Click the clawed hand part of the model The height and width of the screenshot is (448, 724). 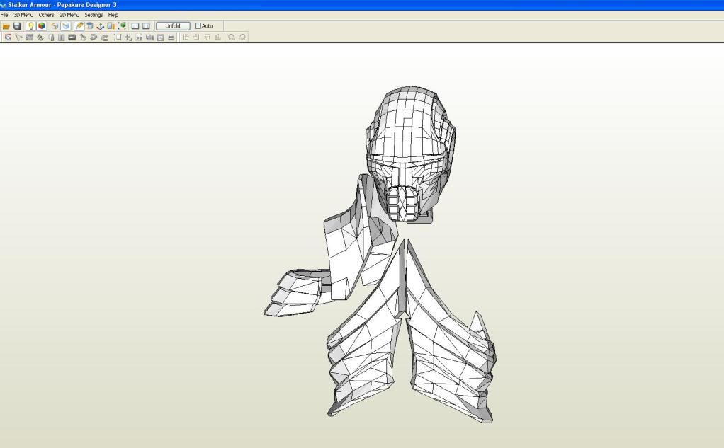[x=298, y=293]
